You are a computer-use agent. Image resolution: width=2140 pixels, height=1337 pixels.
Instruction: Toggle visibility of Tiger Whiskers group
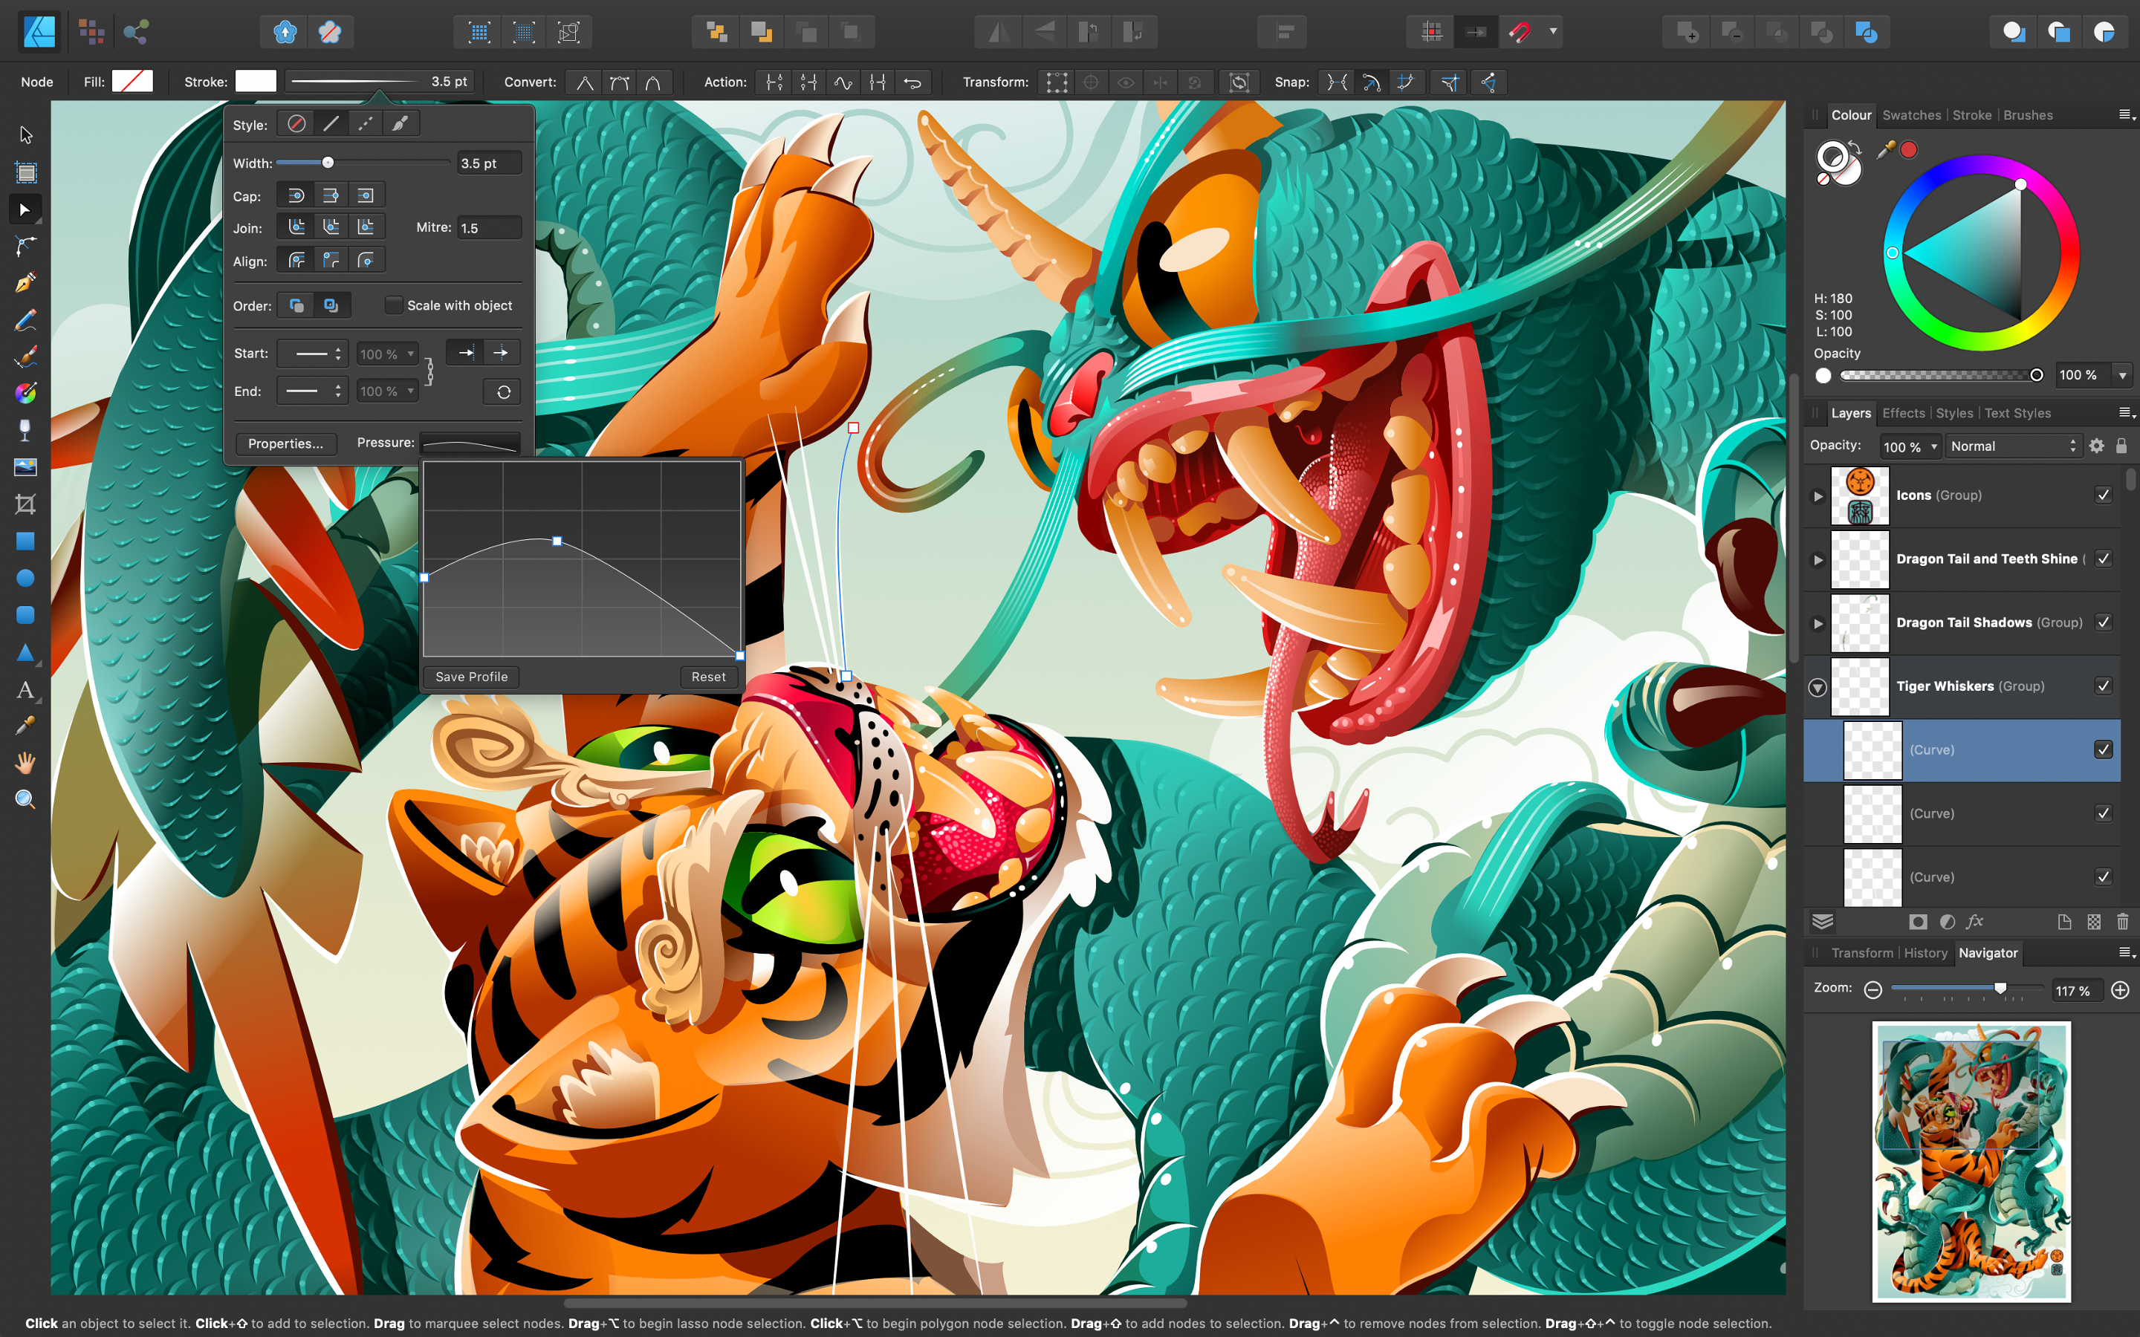[2106, 684]
